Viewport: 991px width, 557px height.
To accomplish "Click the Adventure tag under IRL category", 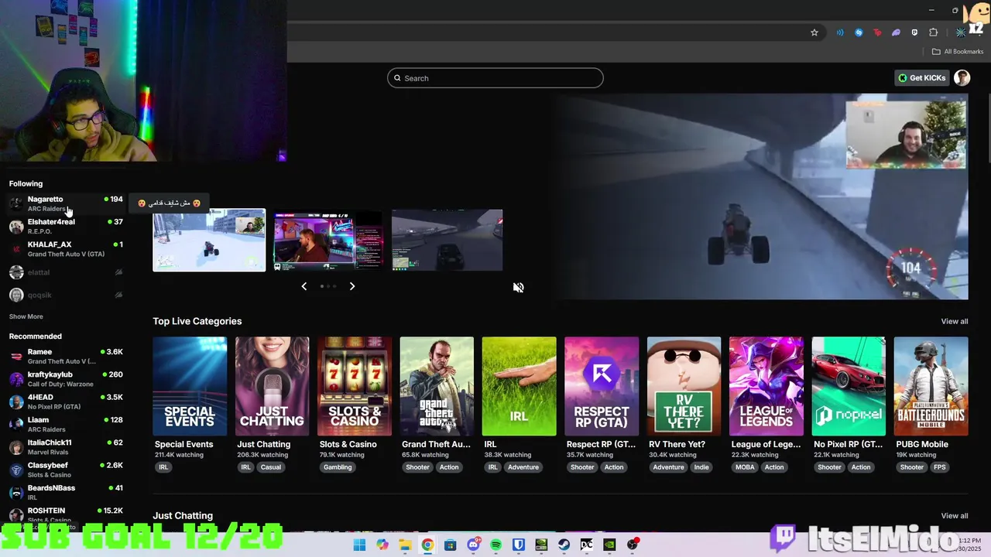I will tap(523, 467).
